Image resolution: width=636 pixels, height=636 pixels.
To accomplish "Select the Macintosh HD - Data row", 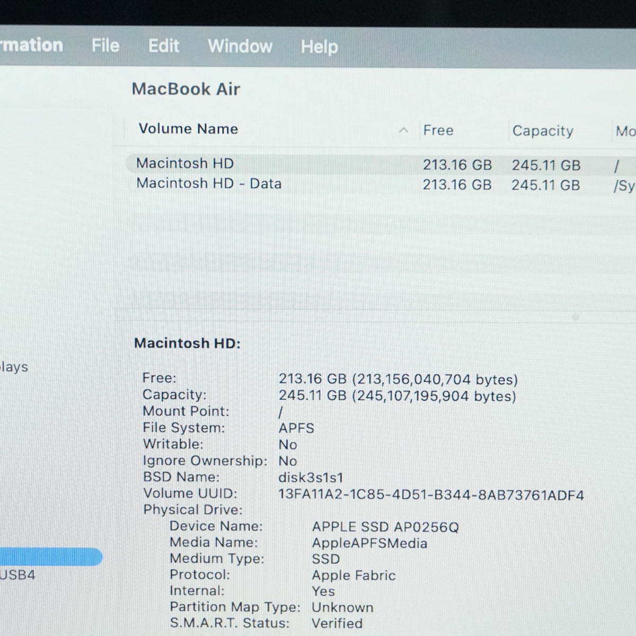I will (x=381, y=184).
